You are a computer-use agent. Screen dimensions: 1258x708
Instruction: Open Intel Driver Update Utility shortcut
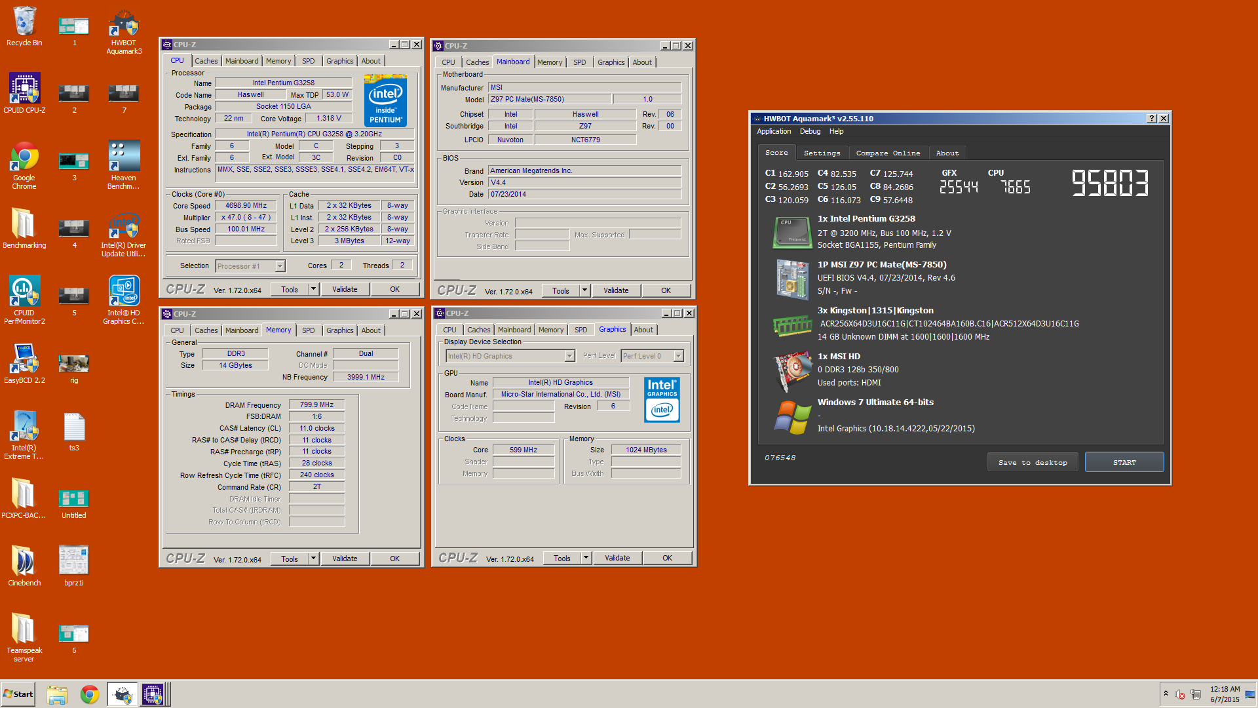124,233
